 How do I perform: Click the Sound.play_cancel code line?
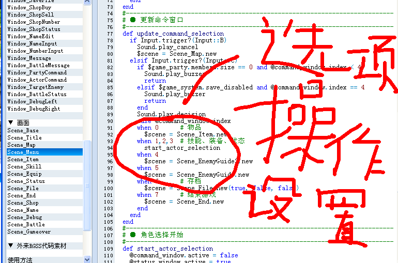click(x=167, y=47)
